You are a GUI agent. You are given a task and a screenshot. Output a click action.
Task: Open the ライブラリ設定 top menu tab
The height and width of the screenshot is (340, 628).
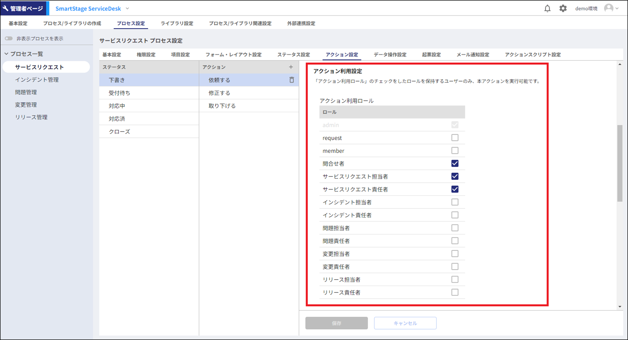point(177,23)
